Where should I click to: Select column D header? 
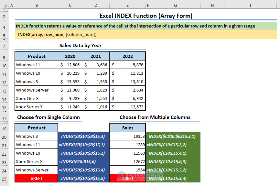tap(96, 5)
